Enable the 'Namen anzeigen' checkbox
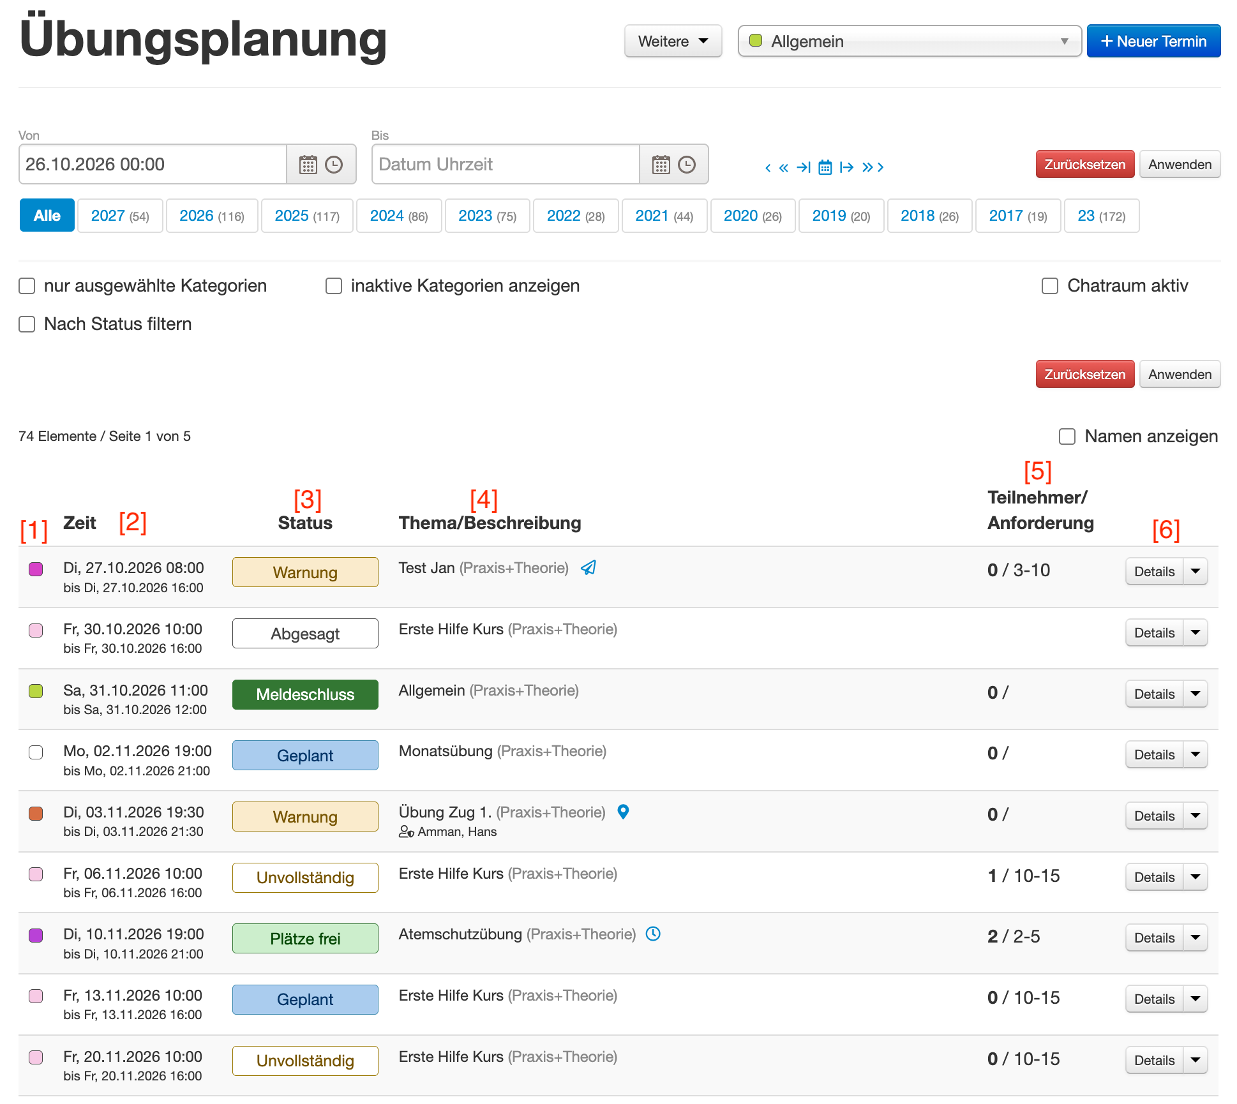The height and width of the screenshot is (1104, 1237). (1067, 436)
